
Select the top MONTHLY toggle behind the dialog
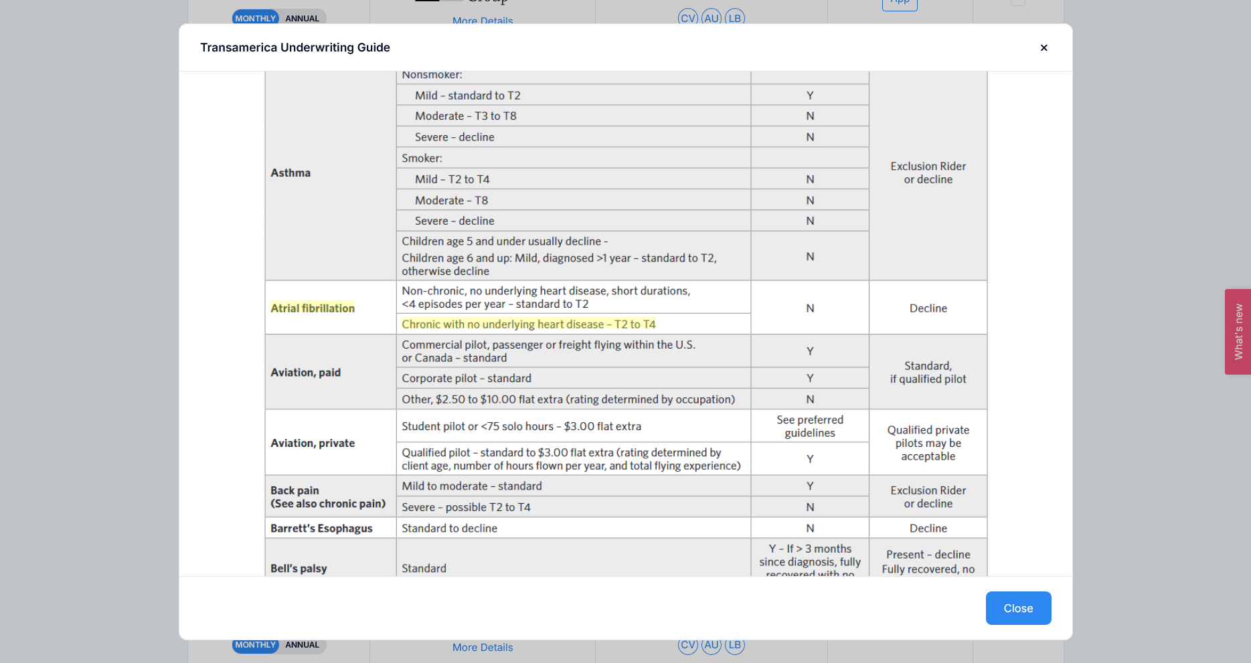click(256, 18)
